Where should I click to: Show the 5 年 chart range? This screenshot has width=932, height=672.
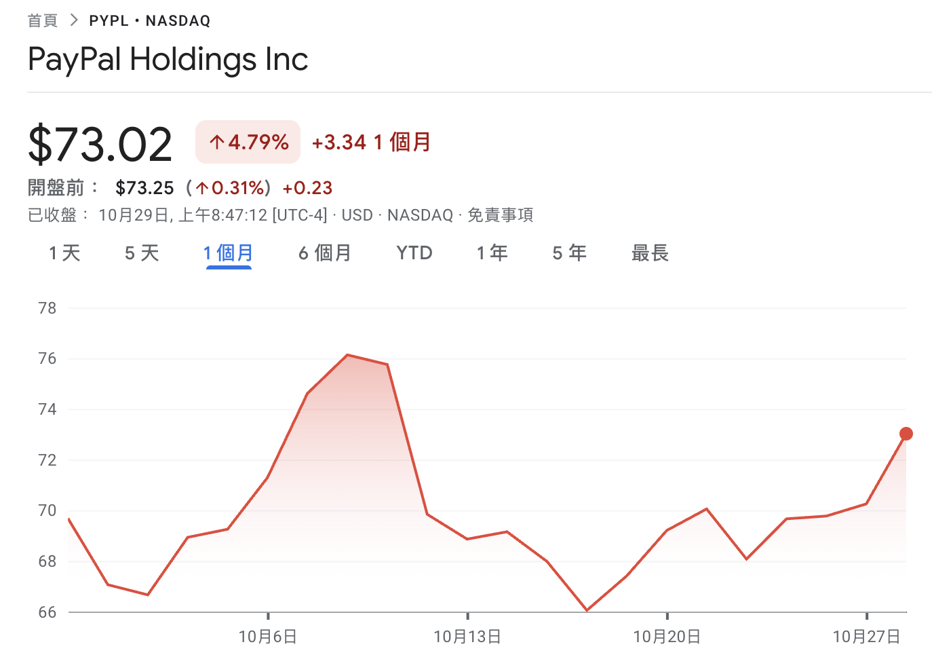tap(569, 253)
